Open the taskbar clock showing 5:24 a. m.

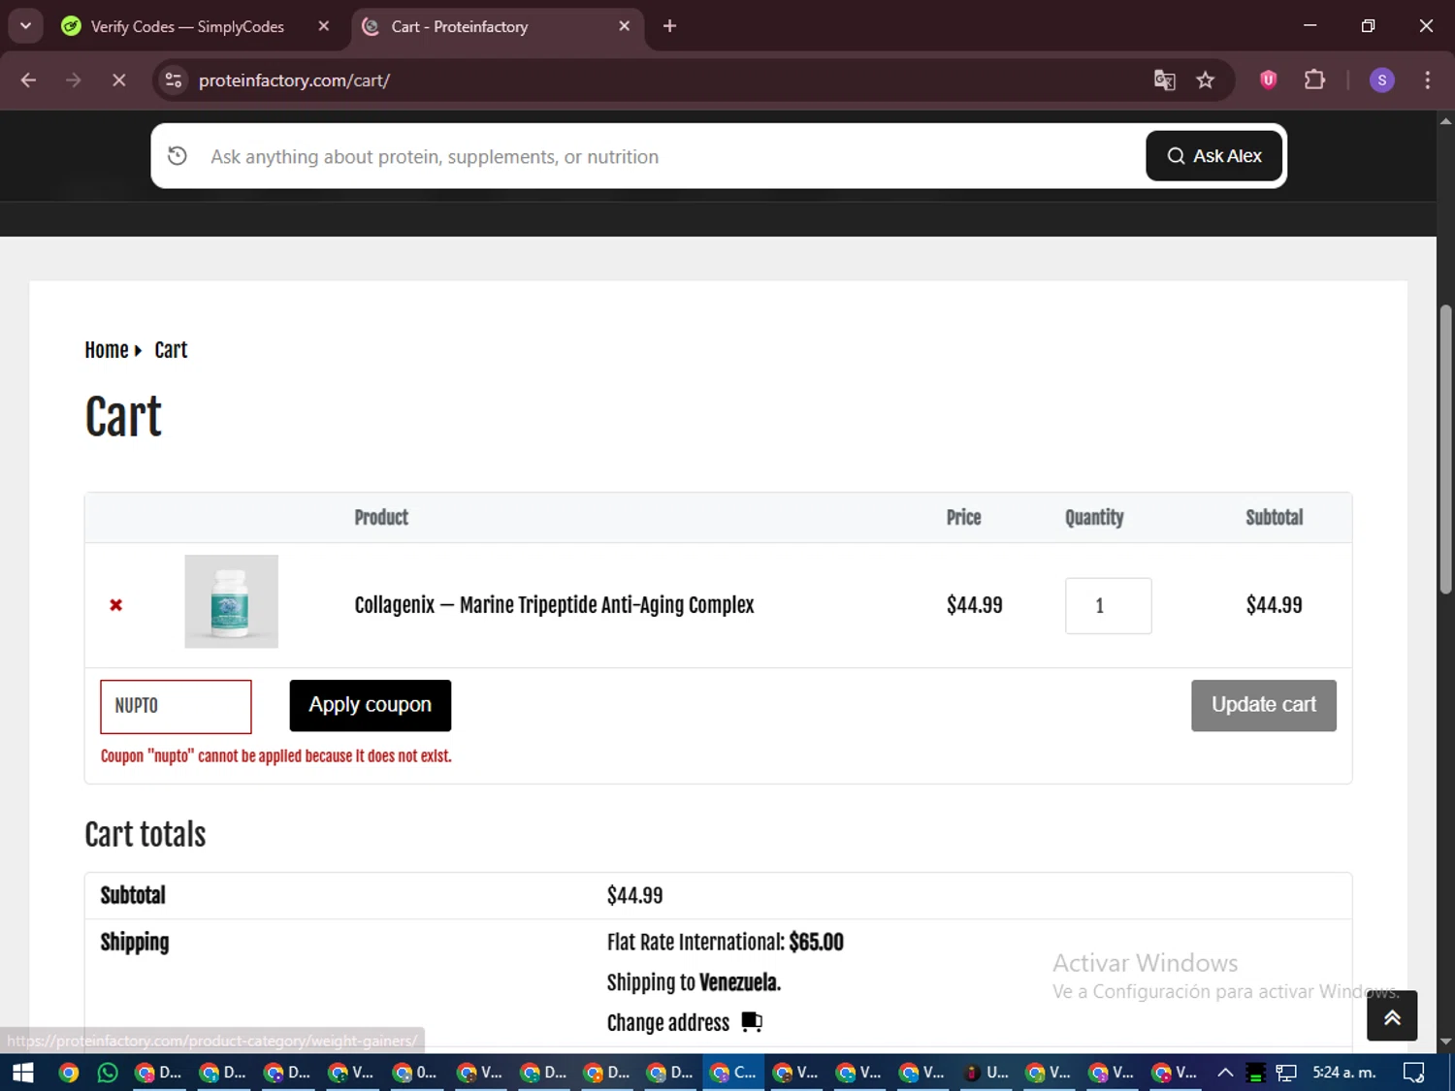pos(1344,1073)
